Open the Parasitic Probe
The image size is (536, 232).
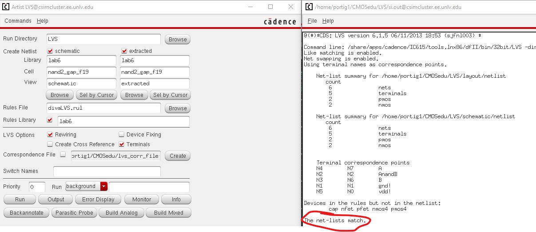click(74, 213)
